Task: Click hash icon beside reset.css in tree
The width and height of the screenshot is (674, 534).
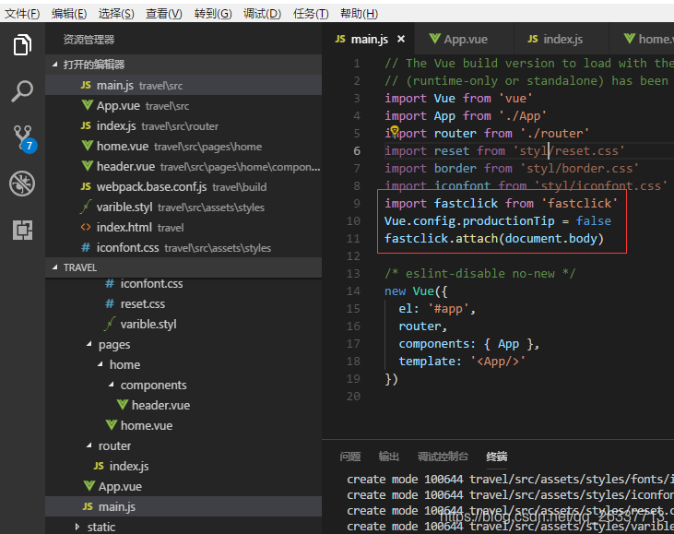Action: coord(110,304)
